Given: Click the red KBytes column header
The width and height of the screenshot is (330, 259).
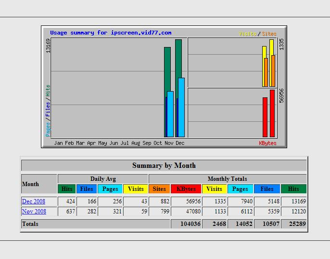Looking at the screenshot, I should tap(186, 189).
